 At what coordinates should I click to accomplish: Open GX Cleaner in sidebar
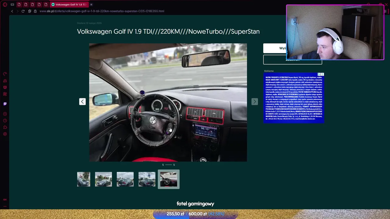click(5, 81)
